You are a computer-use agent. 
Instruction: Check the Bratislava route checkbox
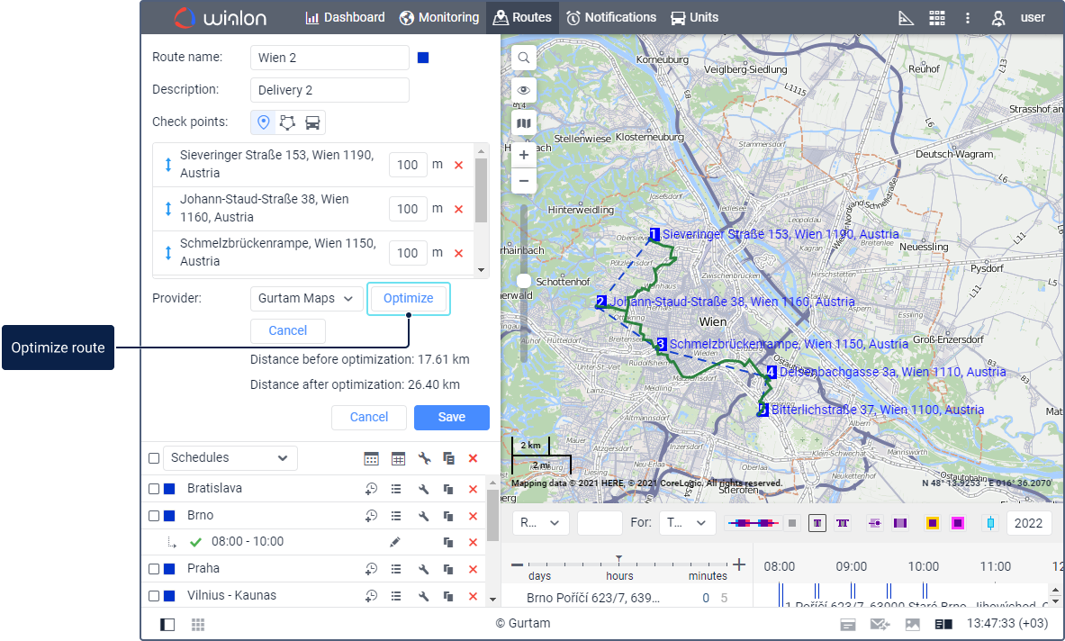[154, 489]
